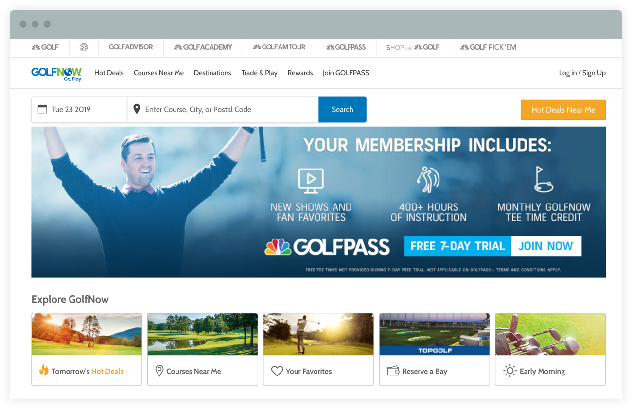This screenshot has height=409, width=632.
Task: Follow the Log in / Sign Up link
Action: (x=582, y=73)
